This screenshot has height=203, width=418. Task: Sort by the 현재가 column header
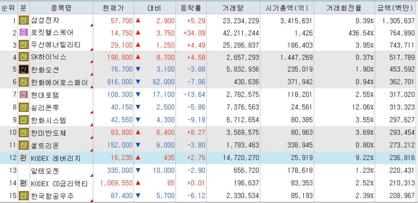click(113, 8)
